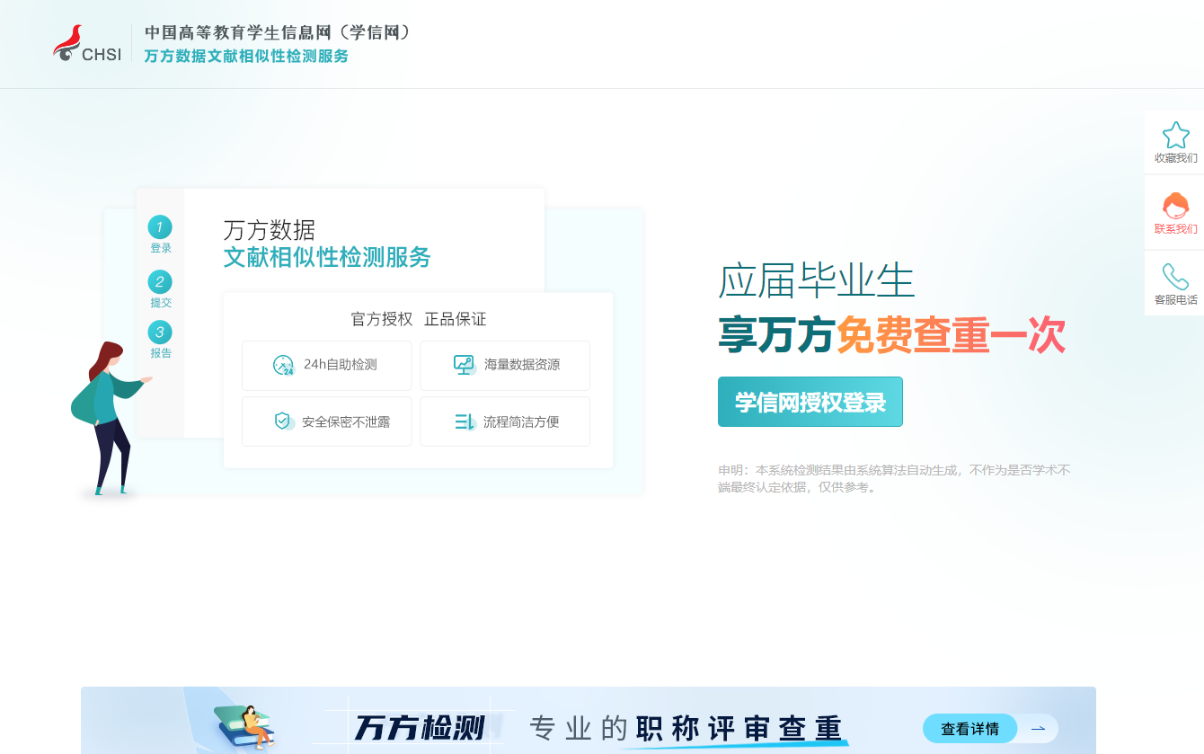Click 学信网授权登录 button
Screen dimensions: 1204x754
point(810,402)
